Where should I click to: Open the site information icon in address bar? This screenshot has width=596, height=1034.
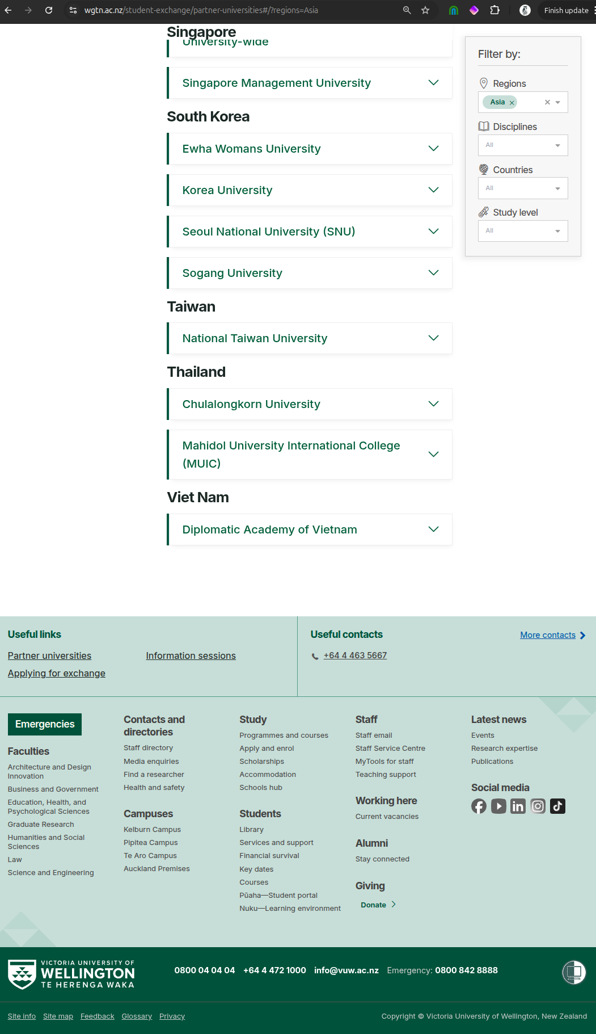tap(73, 10)
